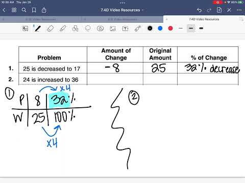Open the search magnifier
The height and width of the screenshot is (183, 245).
(24, 10)
